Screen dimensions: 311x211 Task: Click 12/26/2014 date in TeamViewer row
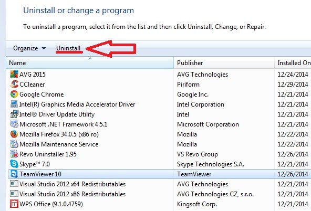tap(293, 174)
